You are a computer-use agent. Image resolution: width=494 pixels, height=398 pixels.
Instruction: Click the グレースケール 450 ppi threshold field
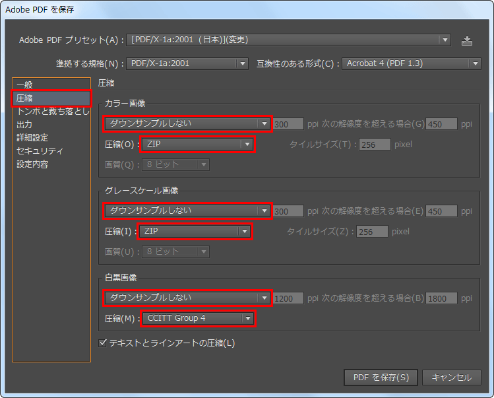pos(441,211)
